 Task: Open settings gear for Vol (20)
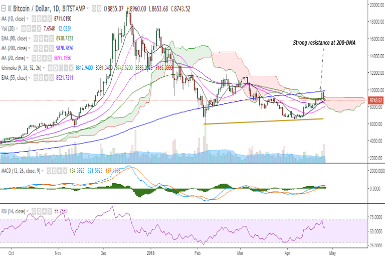(29, 29)
